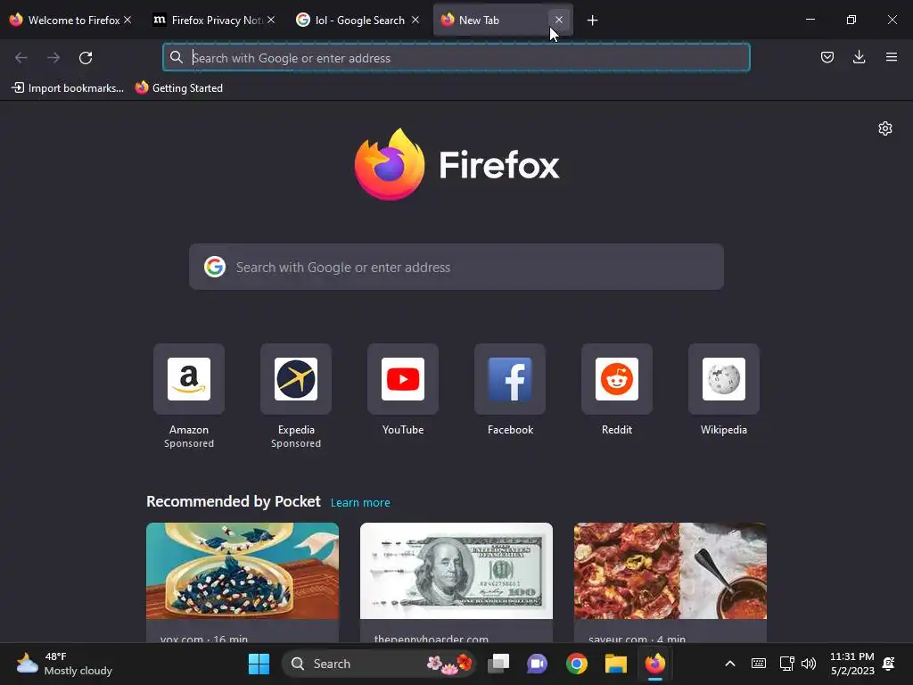
Task: Open Task View from the taskbar
Action: [498, 664]
